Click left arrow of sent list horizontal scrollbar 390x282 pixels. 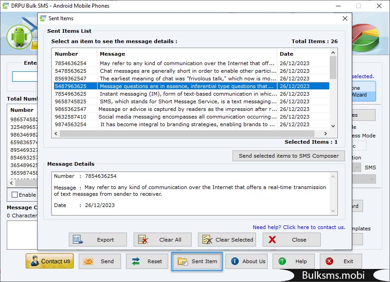pos(56,133)
